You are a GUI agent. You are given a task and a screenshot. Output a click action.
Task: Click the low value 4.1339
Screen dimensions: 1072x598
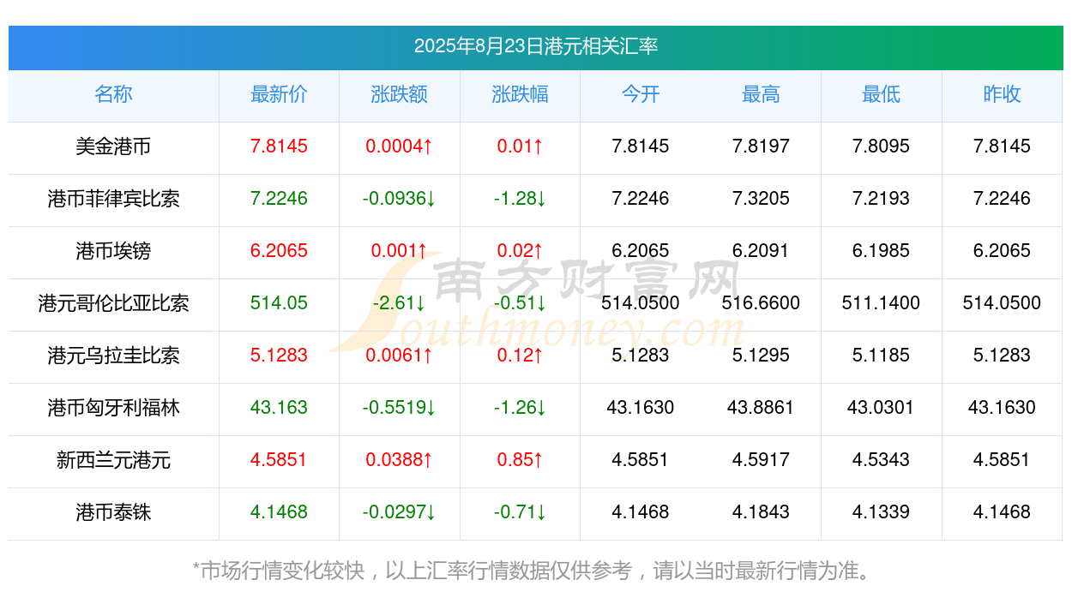[x=882, y=512]
